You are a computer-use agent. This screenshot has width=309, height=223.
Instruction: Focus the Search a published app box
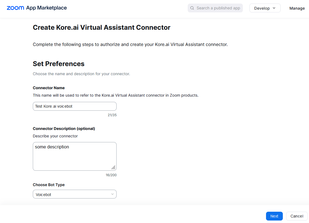pos(215,8)
